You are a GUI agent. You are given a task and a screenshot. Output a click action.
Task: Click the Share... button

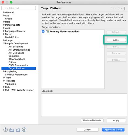click(116, 60)
